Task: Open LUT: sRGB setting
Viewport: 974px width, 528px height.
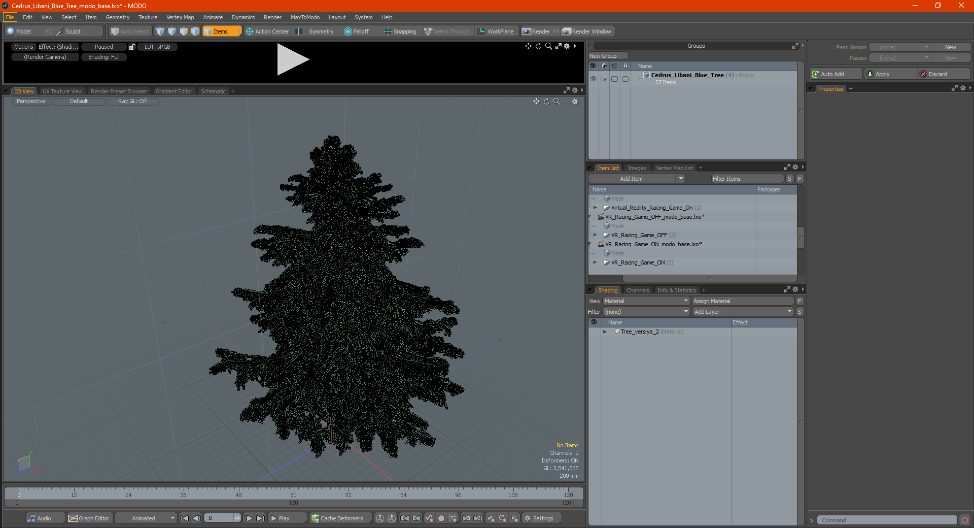Action: pos(157,47)
